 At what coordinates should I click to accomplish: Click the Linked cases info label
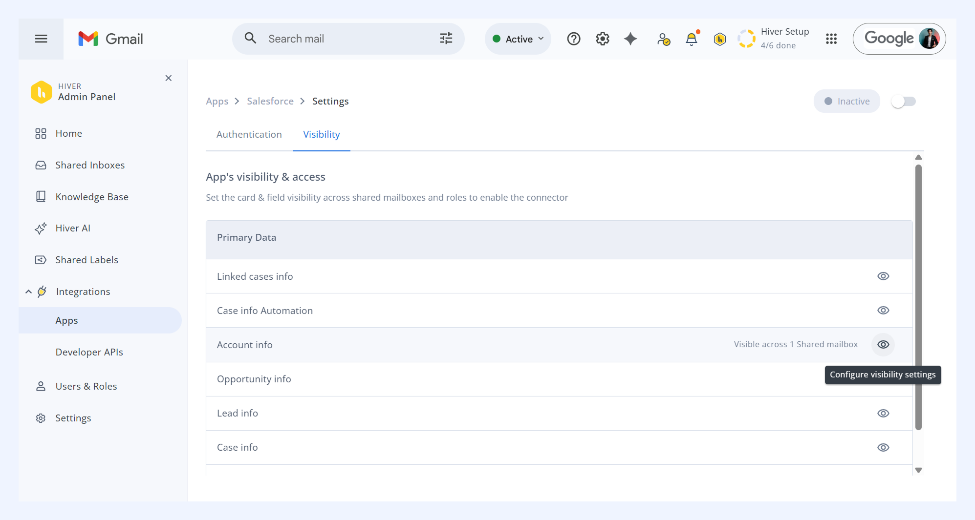click(x=255, y=276)
